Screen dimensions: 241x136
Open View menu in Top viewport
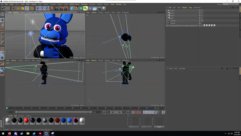click(88, 12)
